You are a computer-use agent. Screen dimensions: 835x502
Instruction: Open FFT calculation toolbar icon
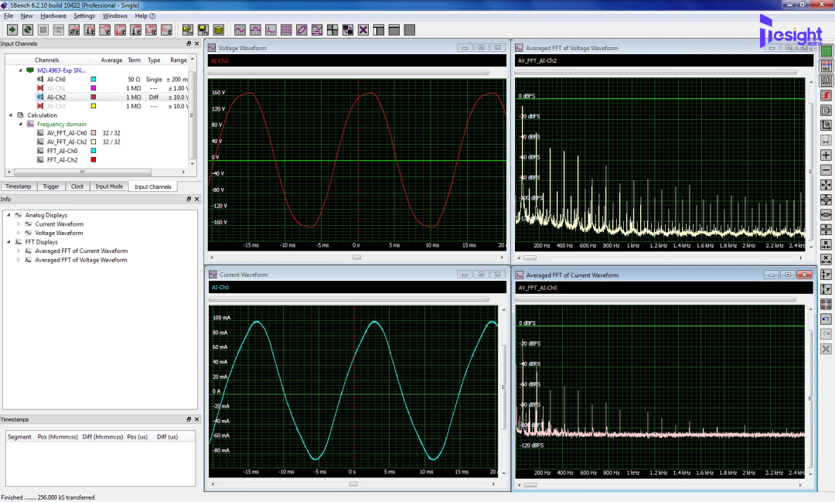(121, 30)
